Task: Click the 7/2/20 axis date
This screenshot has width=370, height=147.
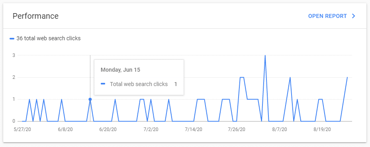Action: pyautogui.click(x=151, y=129)
